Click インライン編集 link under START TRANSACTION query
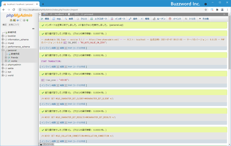The height and width of the screenshot is (146, 231). tap(49, 67)
